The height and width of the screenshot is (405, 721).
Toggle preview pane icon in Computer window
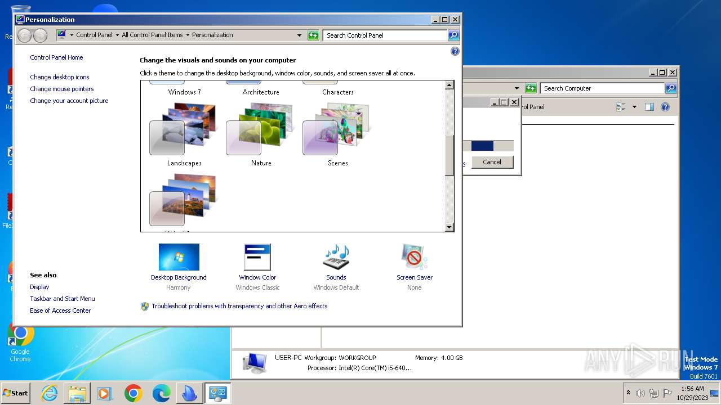649,107
